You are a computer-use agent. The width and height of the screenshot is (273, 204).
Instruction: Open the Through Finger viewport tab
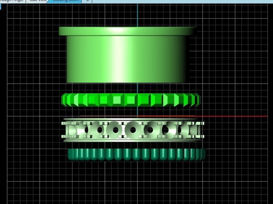coord(12,1)
